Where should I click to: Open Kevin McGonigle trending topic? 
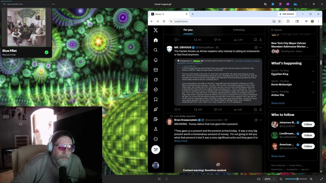click(281, 84)
